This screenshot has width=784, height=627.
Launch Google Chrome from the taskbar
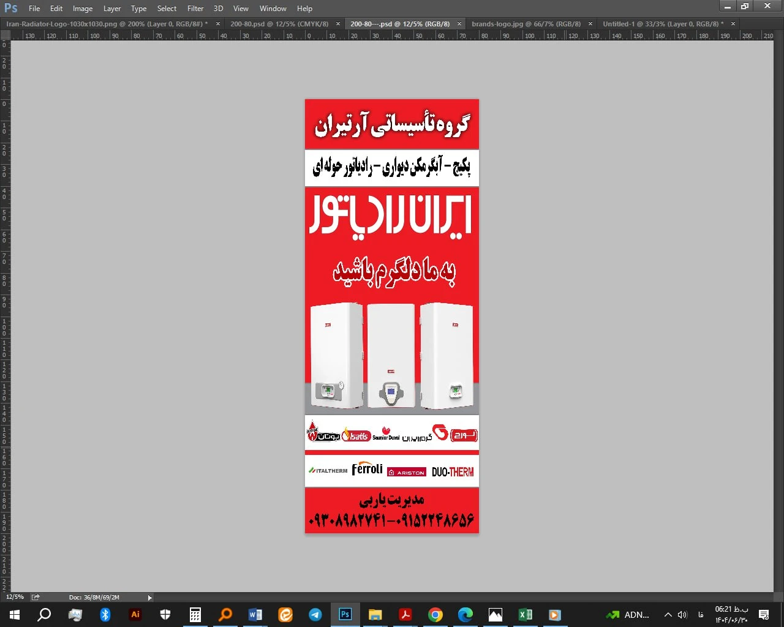pos(435,615)
